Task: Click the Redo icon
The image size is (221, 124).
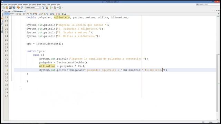Action: click(x=22, y=8)
